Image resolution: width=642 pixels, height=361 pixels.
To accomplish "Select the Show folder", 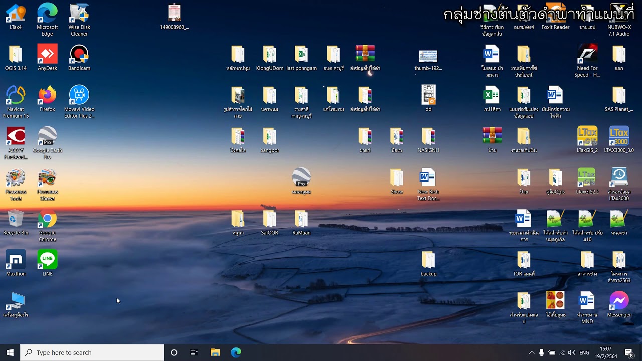I will pyautogui.click(x=397, y=181).
